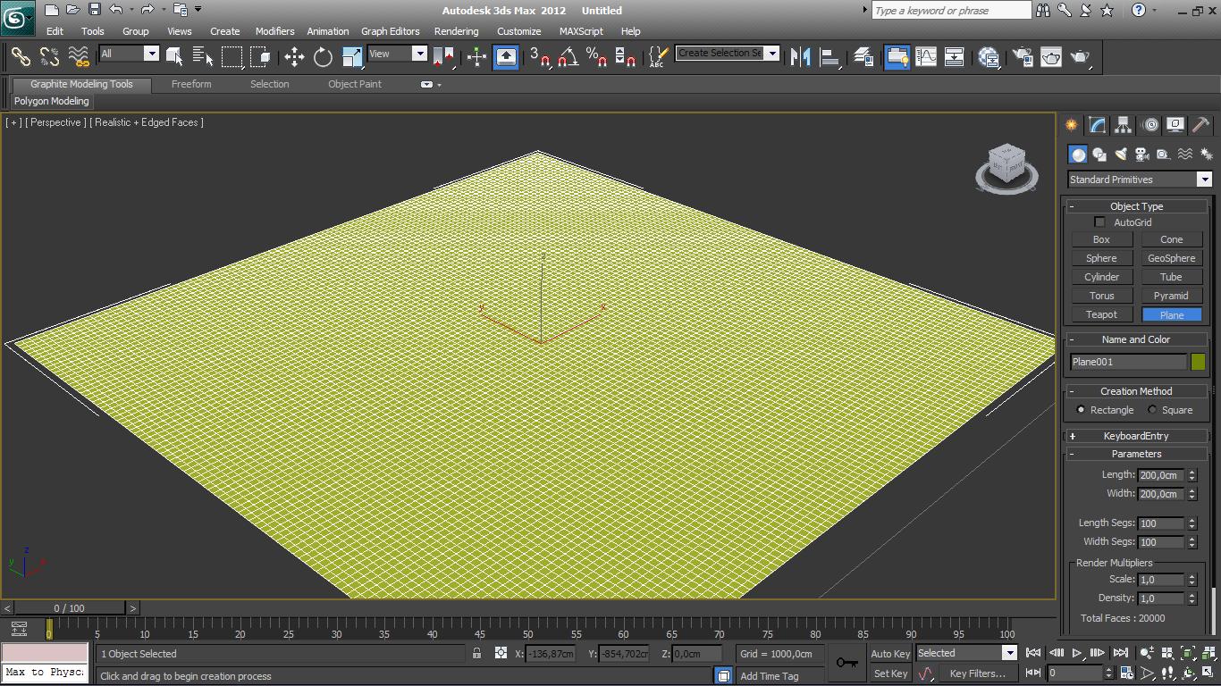Toggle Percent Snap
Image resolution: width=1221 pixels, height=686 pixels.
point(596,57)
